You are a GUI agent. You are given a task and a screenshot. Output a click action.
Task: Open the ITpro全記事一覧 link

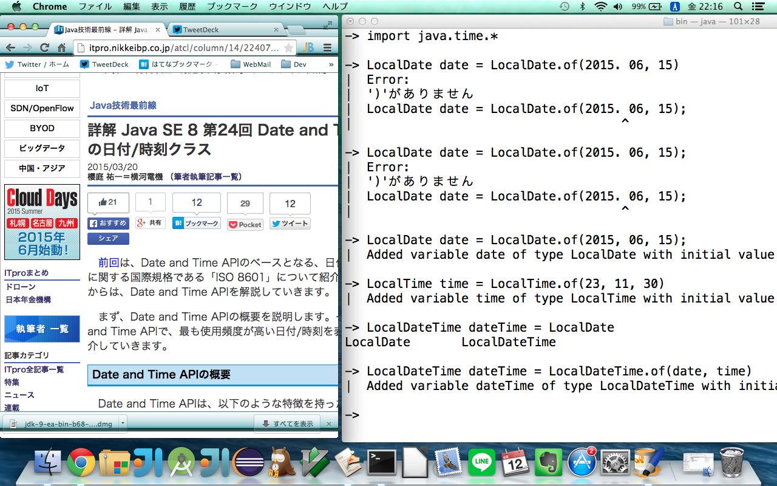click(34, 369)
